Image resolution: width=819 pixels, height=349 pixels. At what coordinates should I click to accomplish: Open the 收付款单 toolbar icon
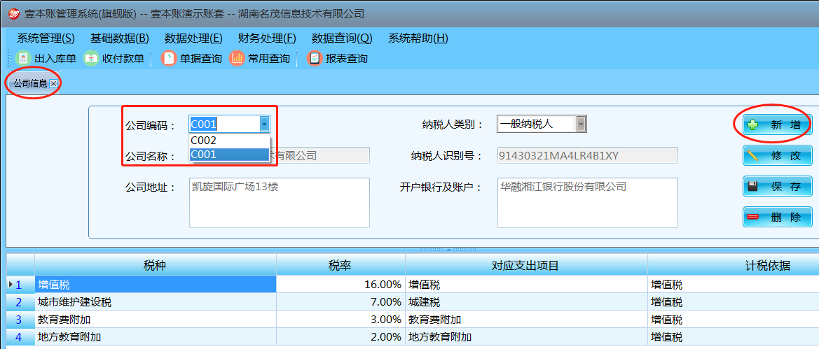click(91, 58)
